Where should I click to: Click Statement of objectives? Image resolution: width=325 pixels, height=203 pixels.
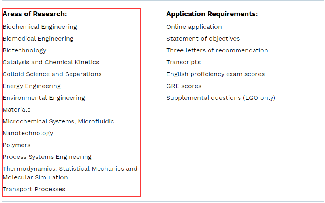coord(203,39)
